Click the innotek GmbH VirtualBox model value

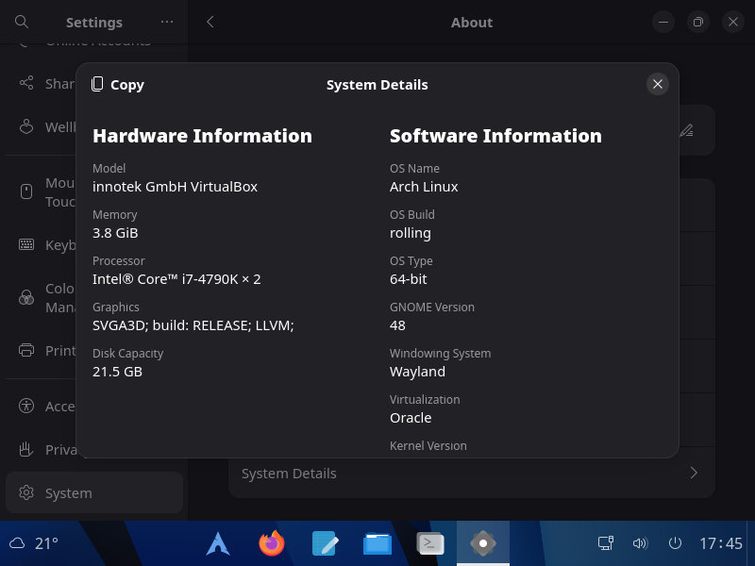coord(175,187)
